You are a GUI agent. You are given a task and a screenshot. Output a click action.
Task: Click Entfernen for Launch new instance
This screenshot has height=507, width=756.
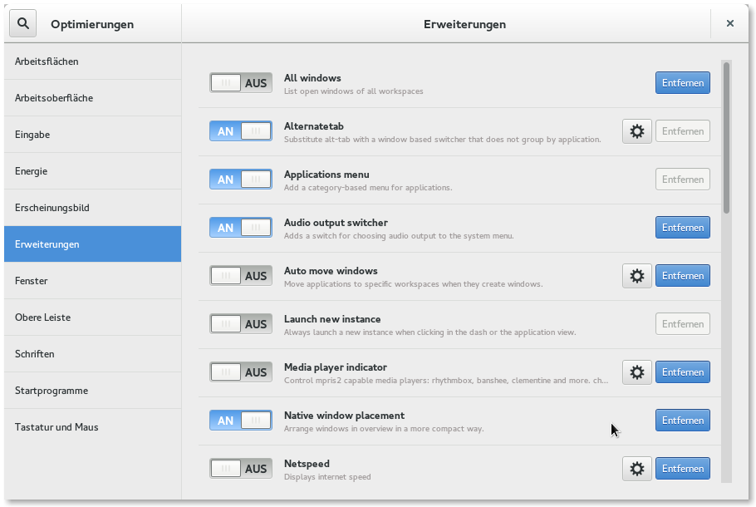pos(683,324)
